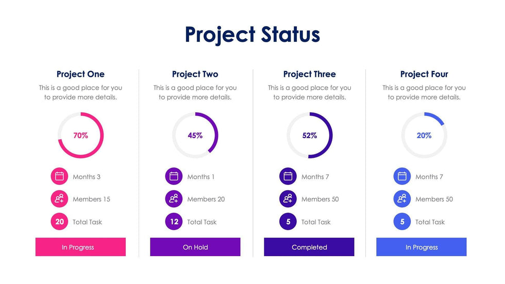Screen dimensions: 505x284
Task: Select the members icon beside Members 20
Action: (x=174, y=199)
